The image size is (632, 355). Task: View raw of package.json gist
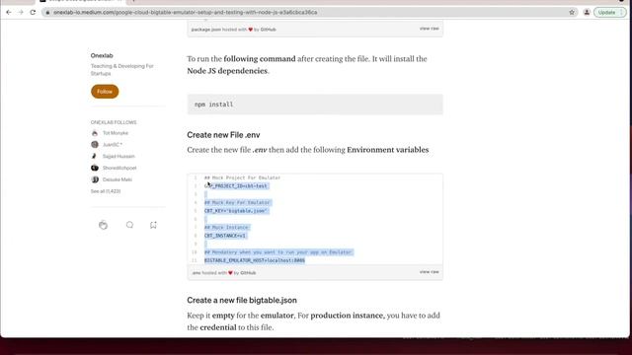coord(430,29)
